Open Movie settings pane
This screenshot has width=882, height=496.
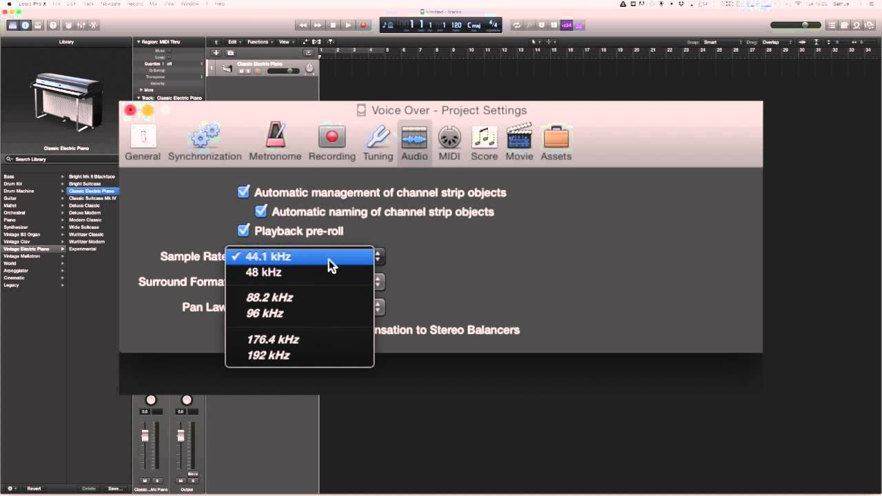click(x=519, y=143)
